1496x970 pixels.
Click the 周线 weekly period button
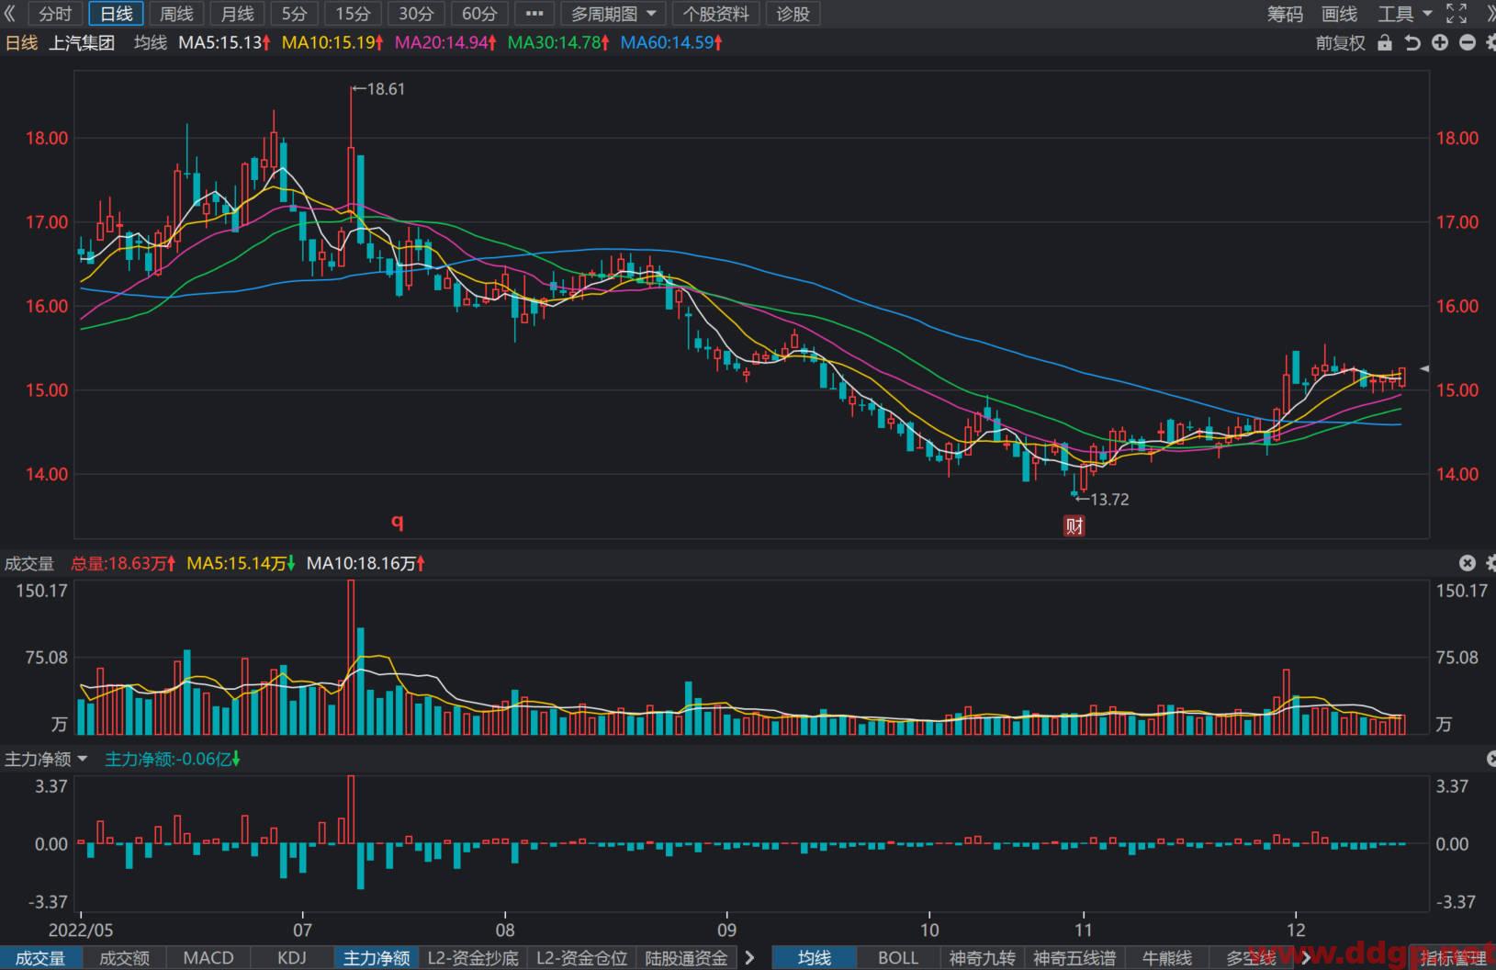pyautogui.click(x=176, y=14)
